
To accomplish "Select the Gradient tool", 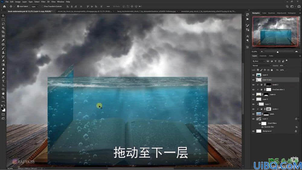I will pyautogui.click(x=3, y=65).
